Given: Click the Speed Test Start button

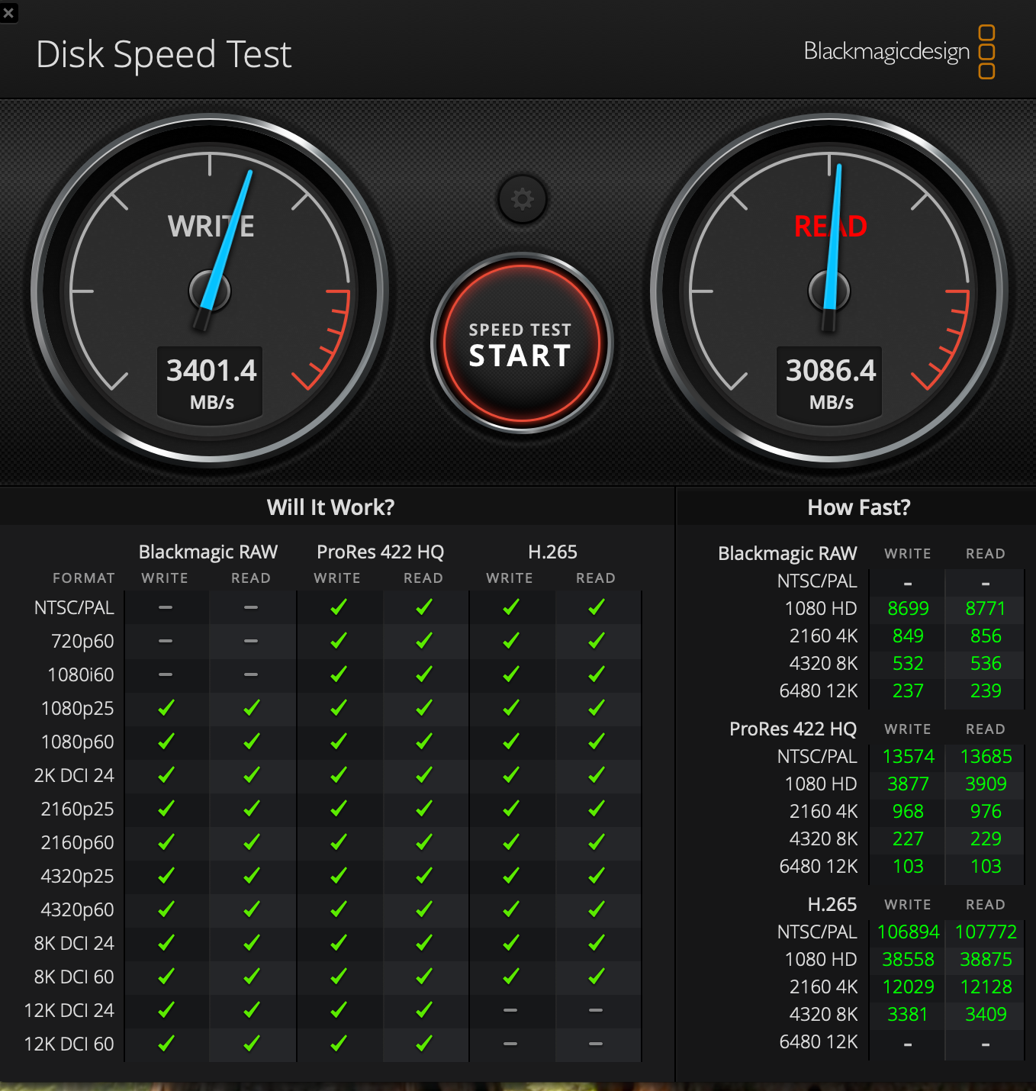Looking at the screenshot, I should pyautogui.click(x=521, y=343).
